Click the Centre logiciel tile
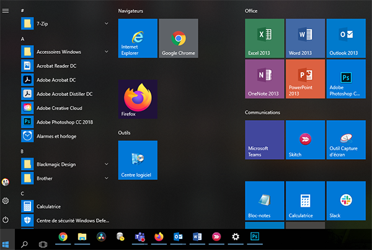The image size is (372, 250). (x=138, y=160)
